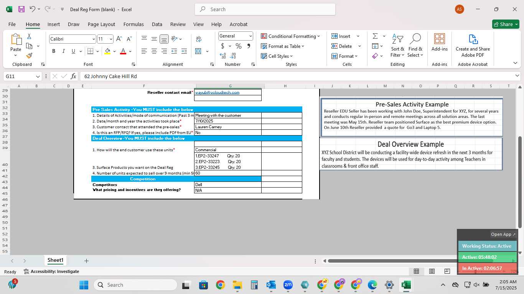Click the Increase Indent icon

[184, 51]
